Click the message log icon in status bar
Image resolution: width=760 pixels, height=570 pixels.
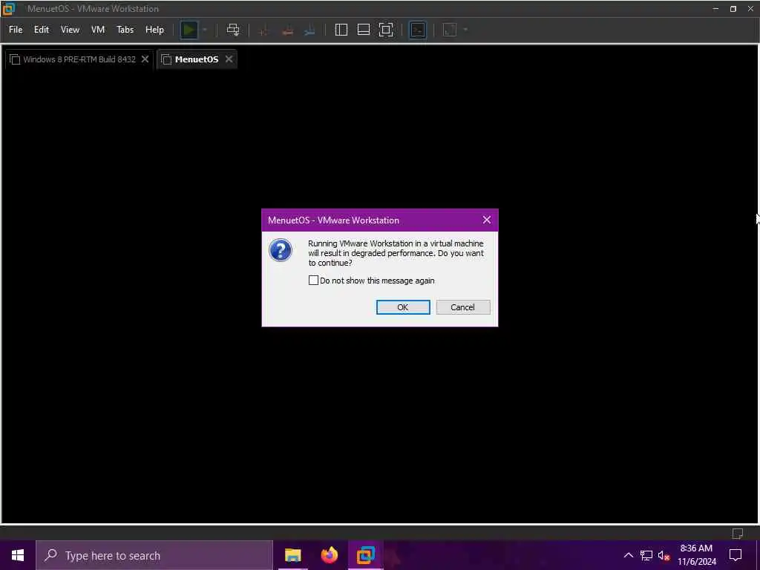coord(737,534)
